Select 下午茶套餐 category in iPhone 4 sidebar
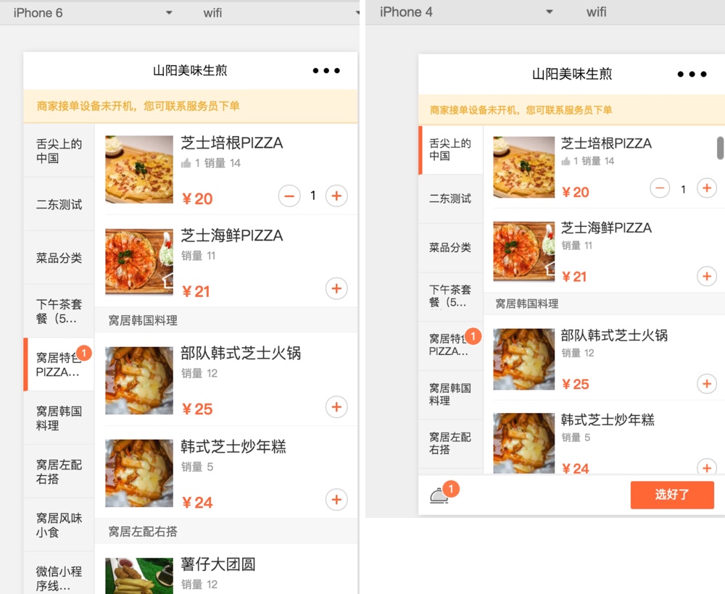 click(x=451, y=296)
